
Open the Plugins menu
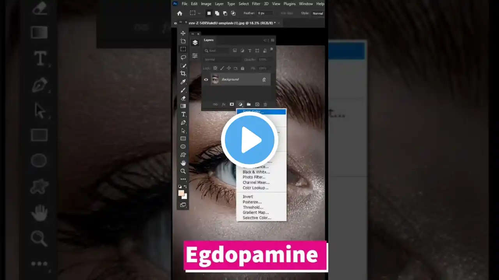(x=290, y=4)
